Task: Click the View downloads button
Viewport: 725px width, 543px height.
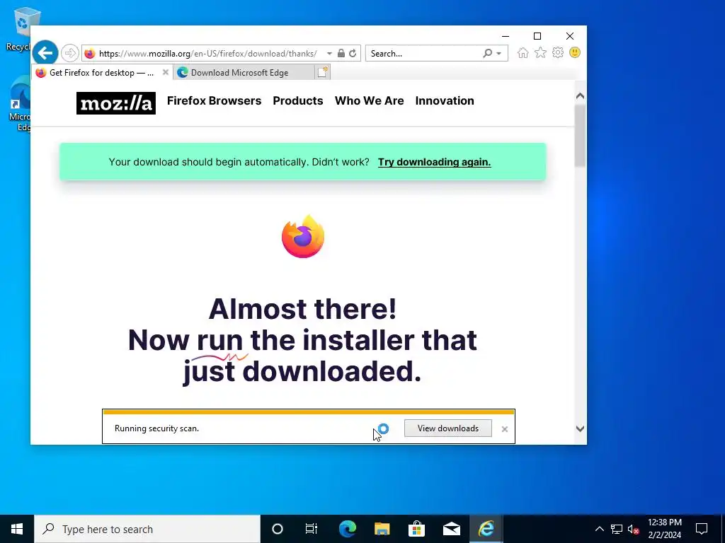Action: coord(447,428)
